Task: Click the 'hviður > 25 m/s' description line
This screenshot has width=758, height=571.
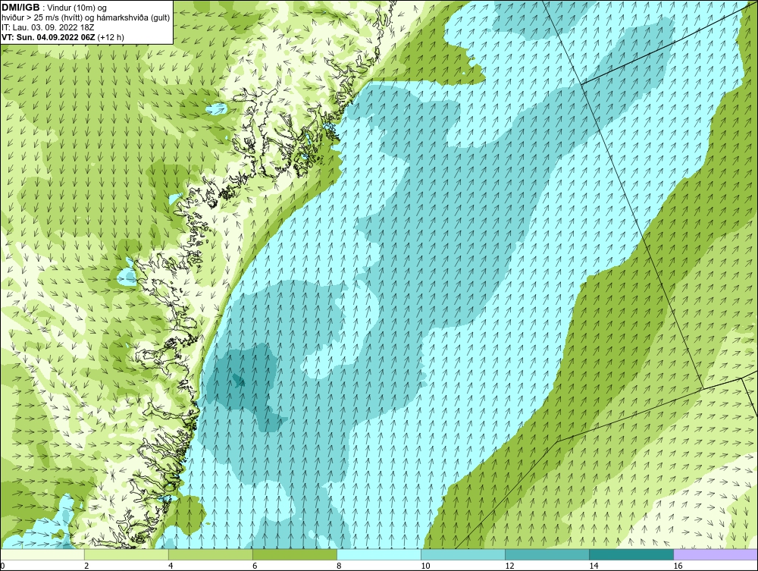Action: [x=86, y=17]
